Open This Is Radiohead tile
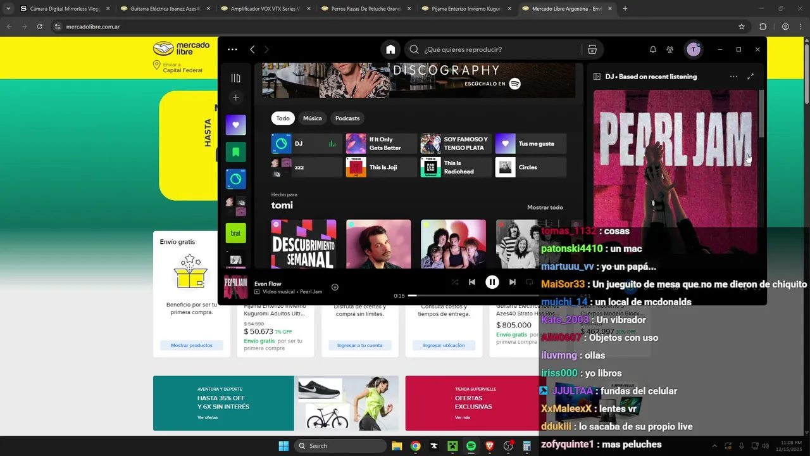810x456 pixels. pos(456,167)
